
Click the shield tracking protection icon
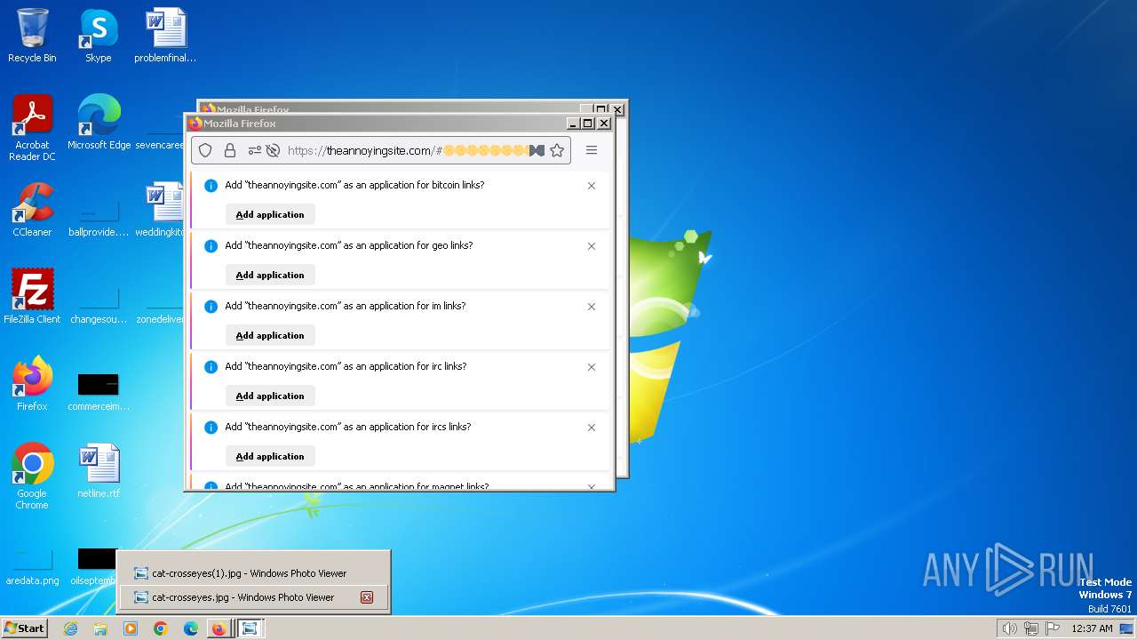point(205,150)
